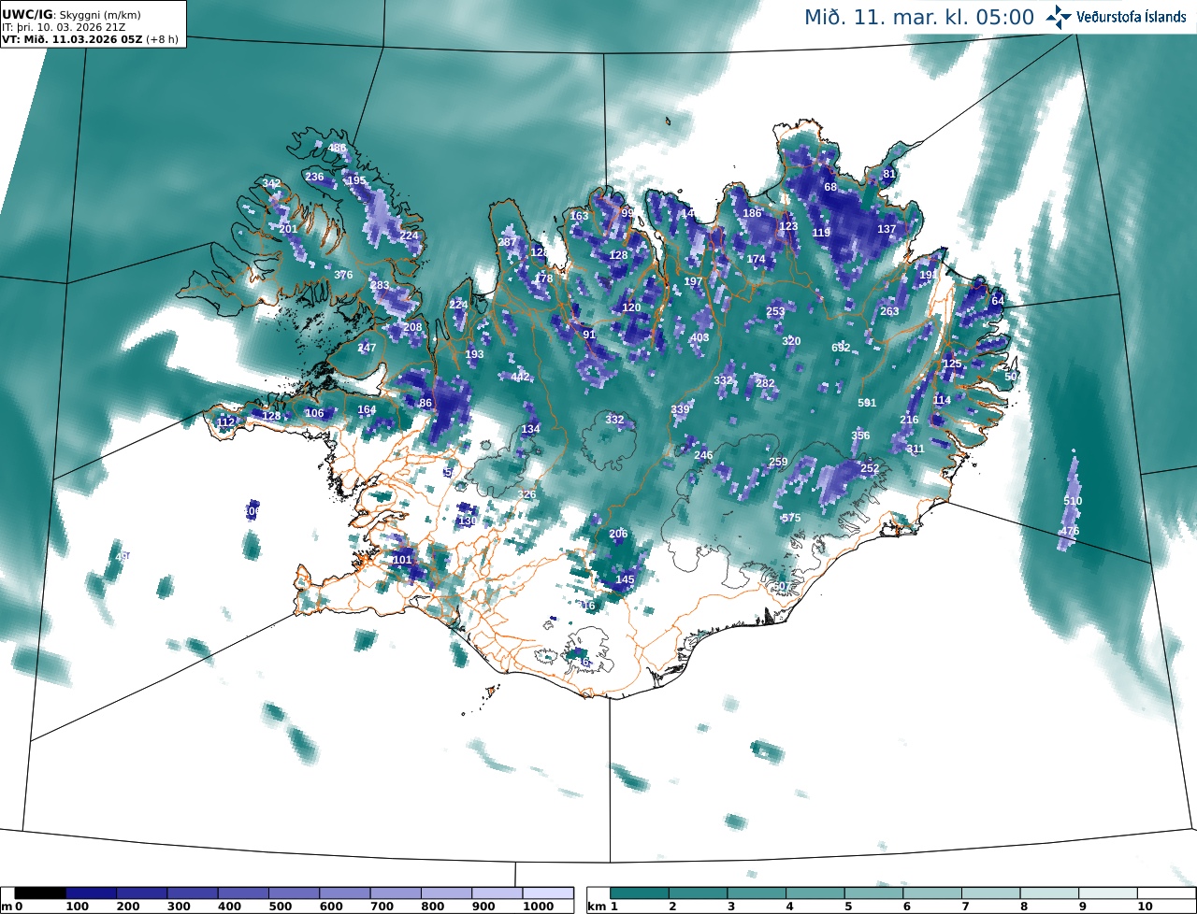
Task: Click the 112 visibility value
Action: coord(226,422)
